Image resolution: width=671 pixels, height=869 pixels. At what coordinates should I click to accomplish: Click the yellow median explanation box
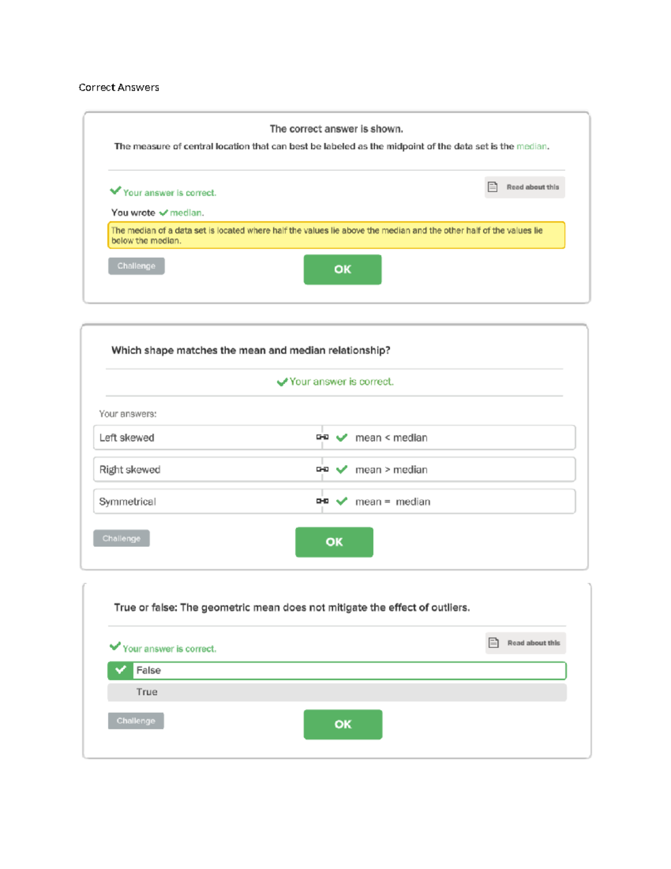[336, 235]
